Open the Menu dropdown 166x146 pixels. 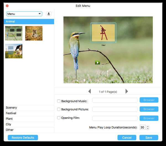click(x=24, y=14)
